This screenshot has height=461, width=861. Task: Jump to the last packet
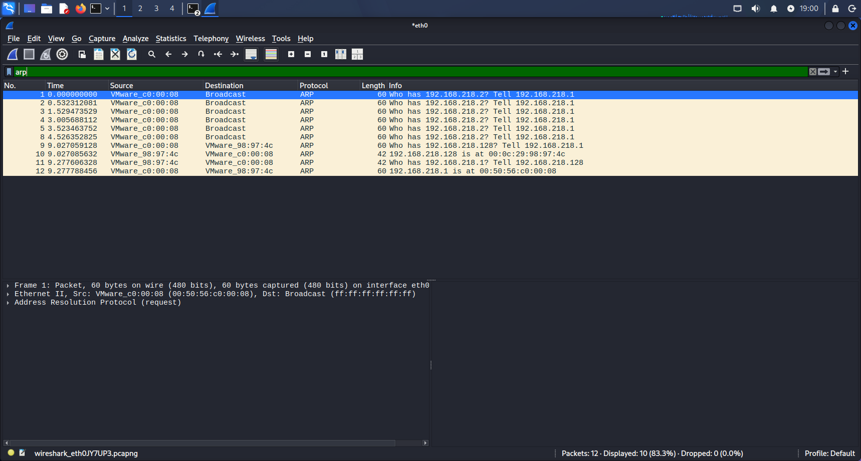pos(235,54)
